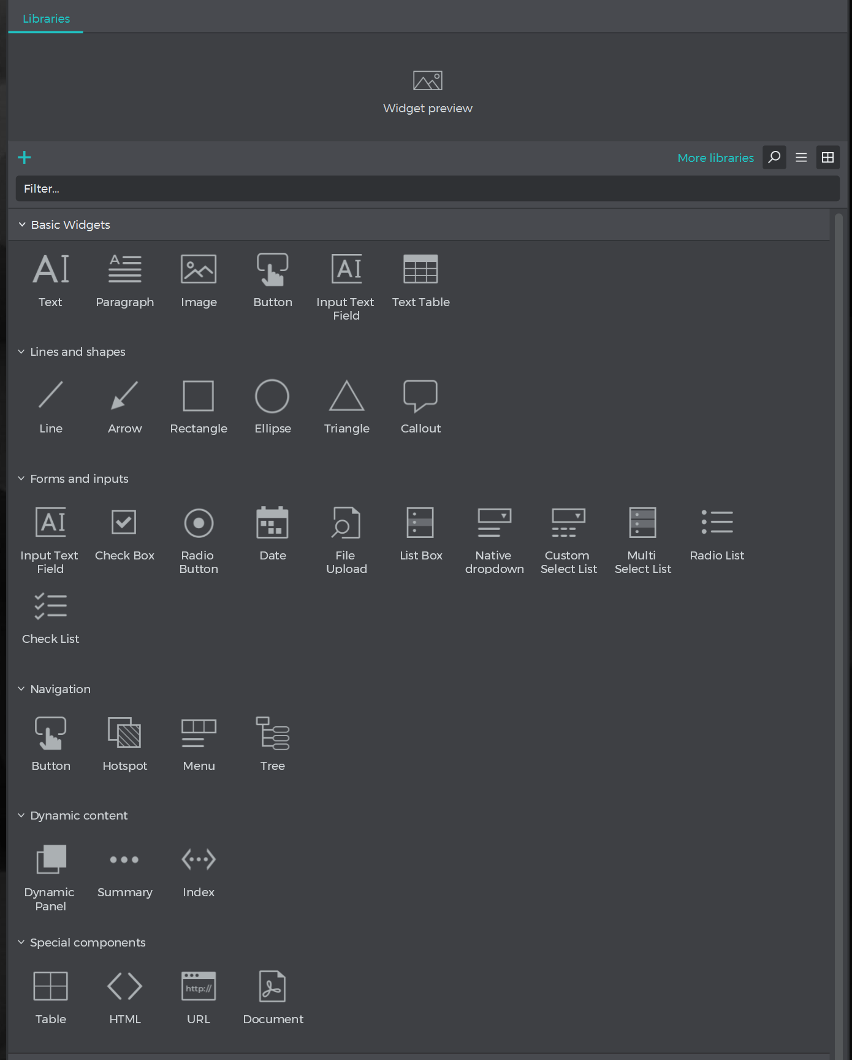Pick the Callout shape widget
Image resolution: width=852 pixels, height=1060 pixels.
pyautogui.click(x=420, y=396)
